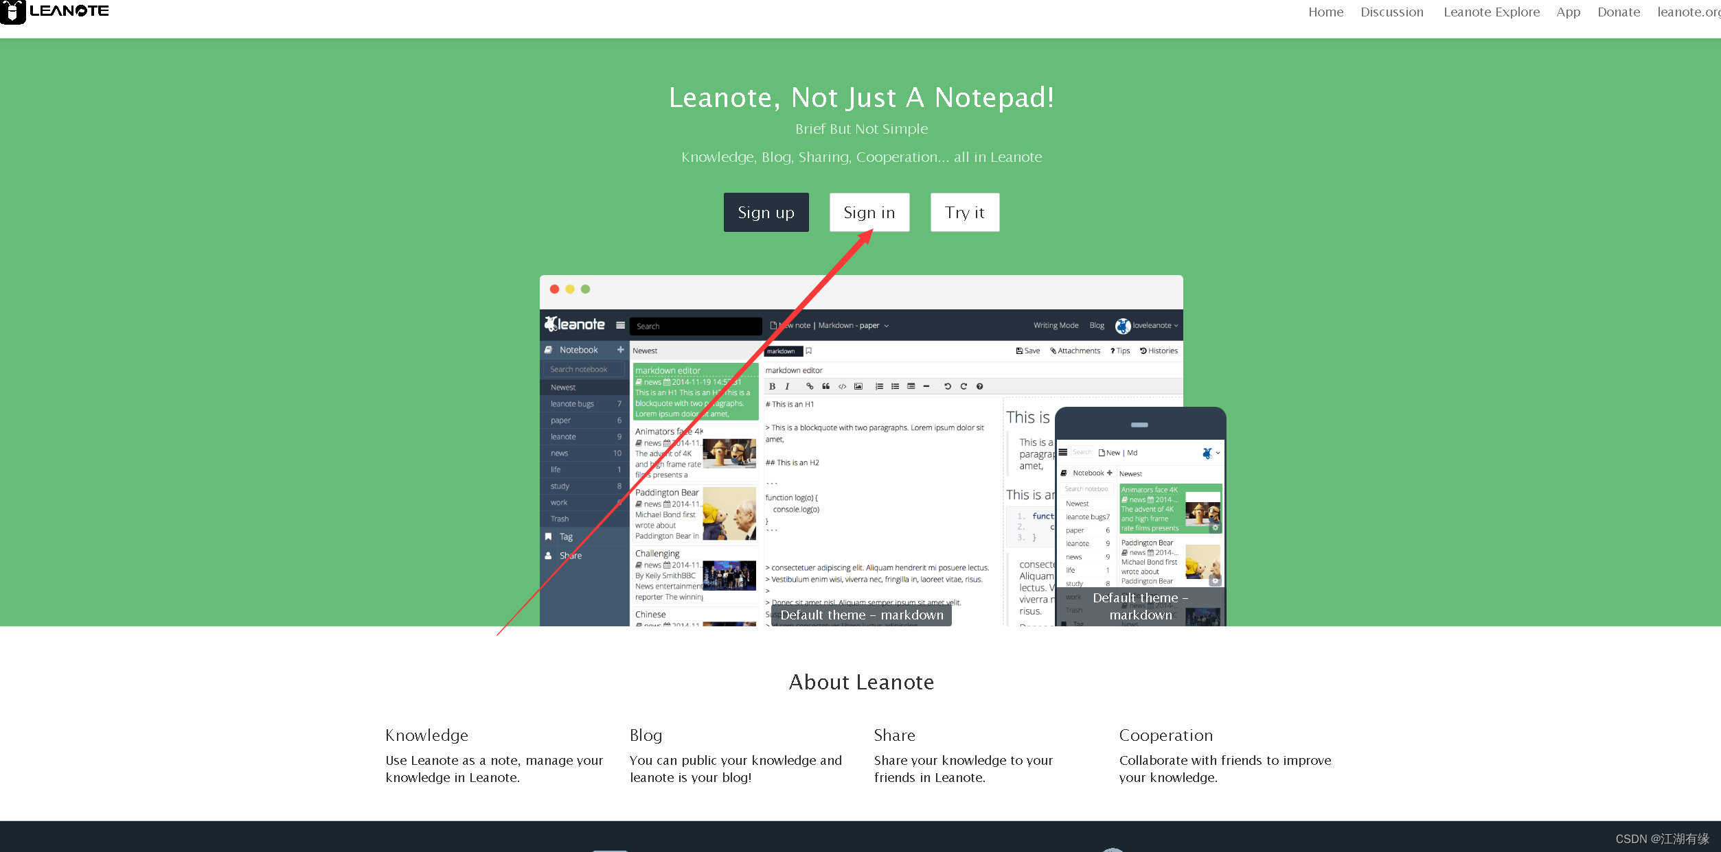This screenshot has height=852, width=1721.
Task: Expand the Markdown paper dropdown in editor
Action: [887, 324]
